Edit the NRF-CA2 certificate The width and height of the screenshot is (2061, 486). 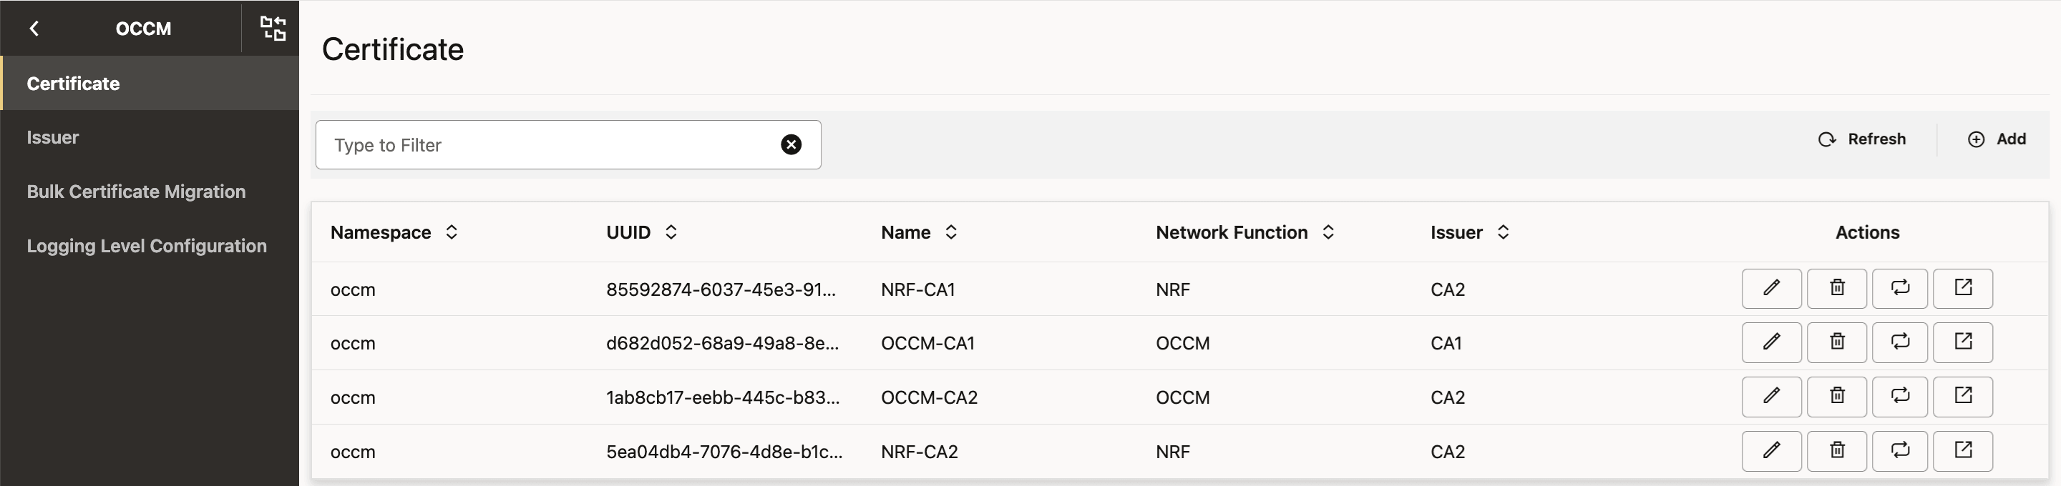pos(1771,452)
